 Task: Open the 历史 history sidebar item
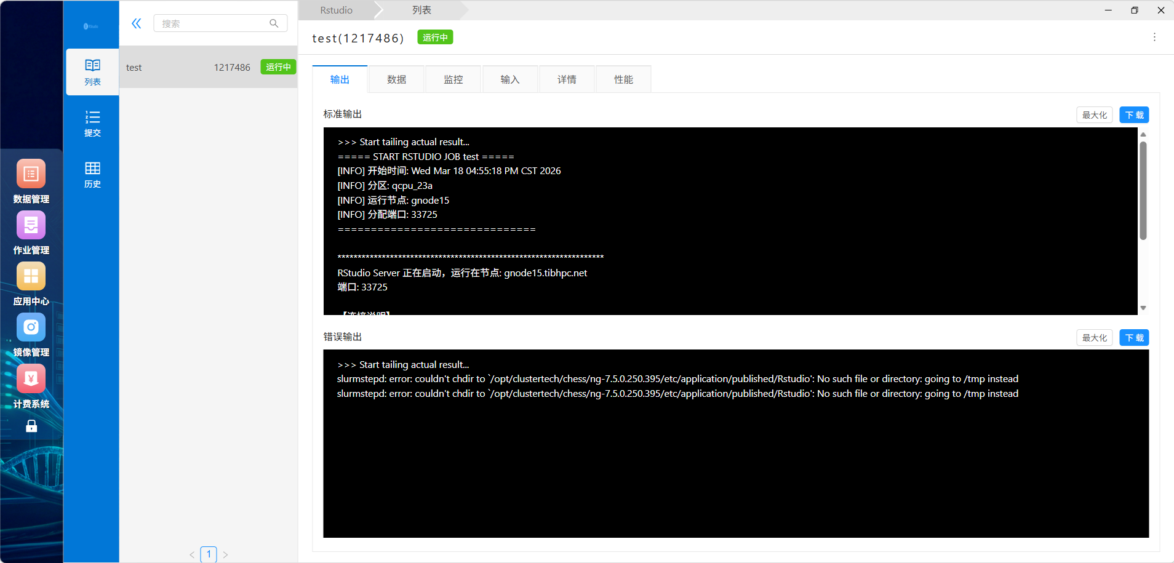92,175
